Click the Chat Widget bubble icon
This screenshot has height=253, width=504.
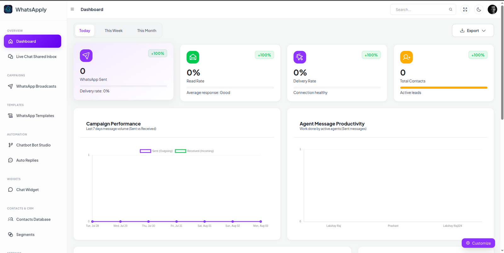tap(10, 190)
